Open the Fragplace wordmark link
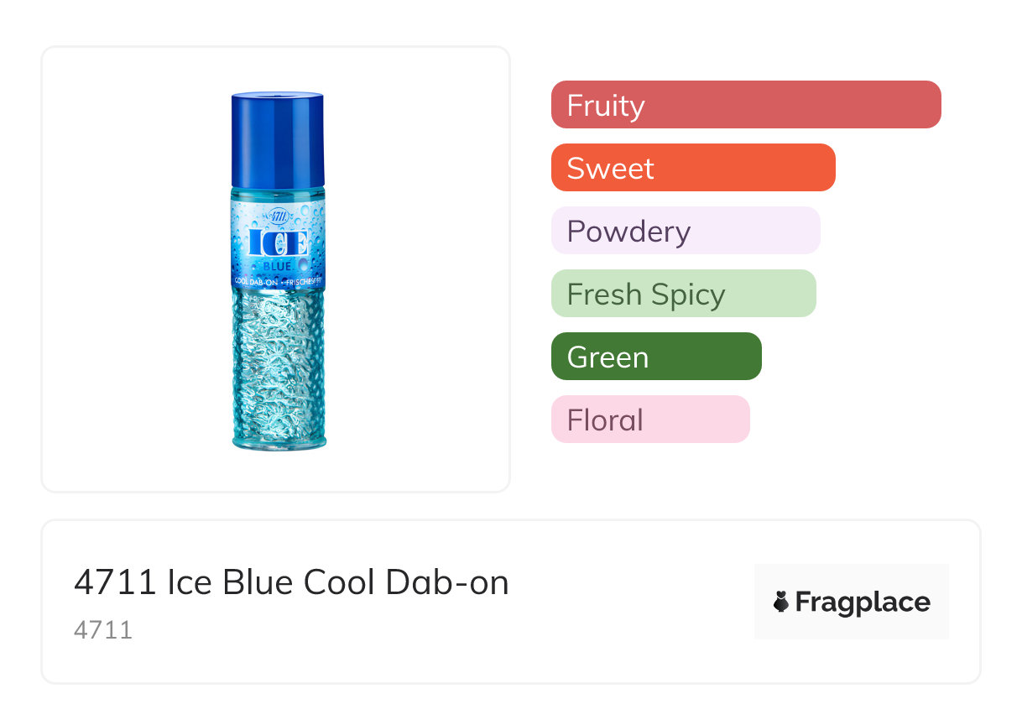 (863, 602)
